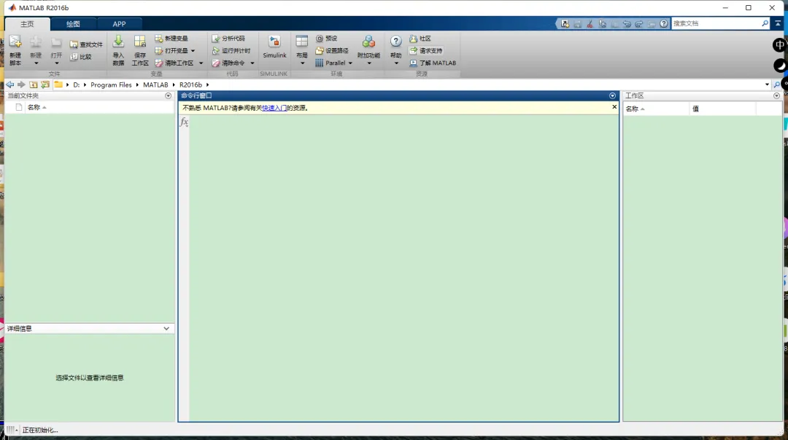Image resolution: width=788 pixels, height=440 pixels.
Task: Click the new shortcut quick-access icon
Action: (565, 23)
